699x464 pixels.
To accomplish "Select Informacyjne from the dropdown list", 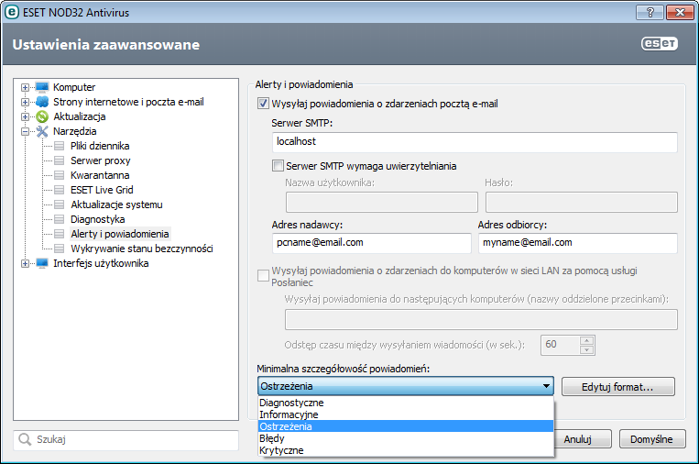I will (406, 414).
